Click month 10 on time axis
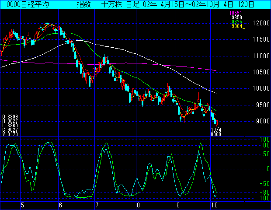 tap(215, 205)
